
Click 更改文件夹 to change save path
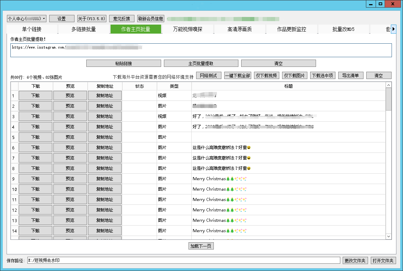355,261
